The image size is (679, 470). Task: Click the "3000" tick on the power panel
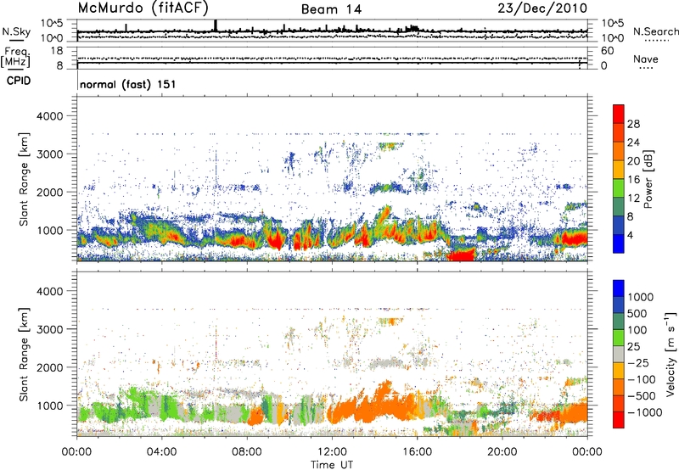pos(49,154)
